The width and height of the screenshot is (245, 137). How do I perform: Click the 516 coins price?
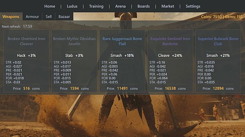(x=26, y=88)
